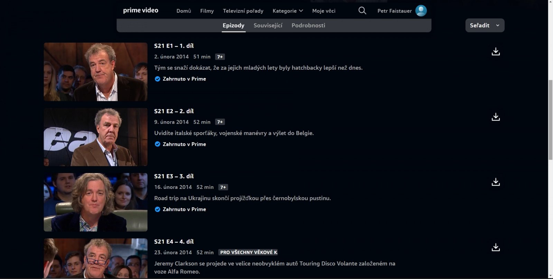Open the Domů menu item
Viewport: 553px width, 279px height.
(184, 11)
